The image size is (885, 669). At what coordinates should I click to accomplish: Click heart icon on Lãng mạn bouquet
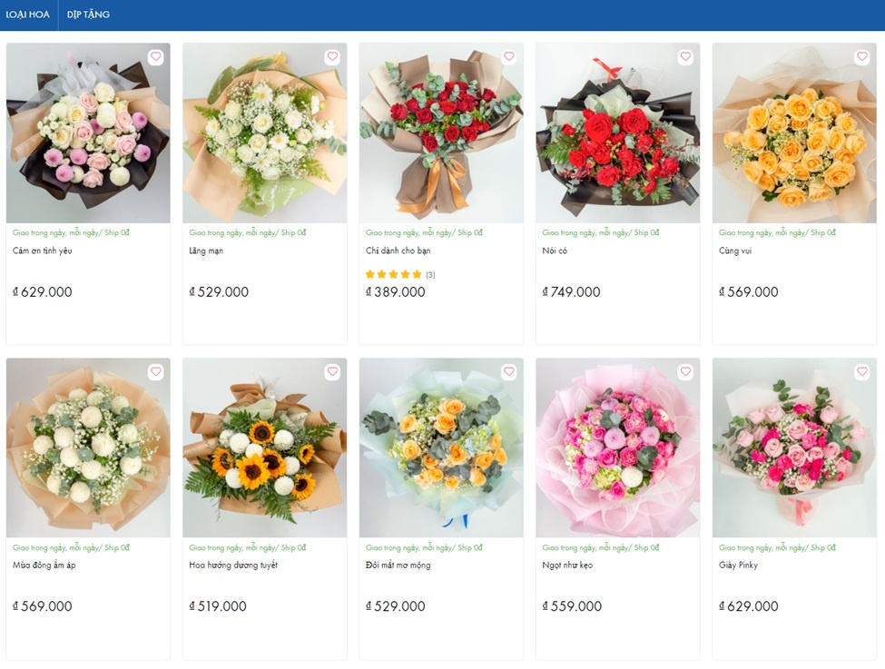coord(332,57)
